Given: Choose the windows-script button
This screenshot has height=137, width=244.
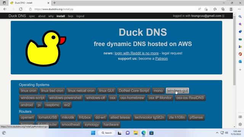Looking at the screenshot, I should (32, 98).
